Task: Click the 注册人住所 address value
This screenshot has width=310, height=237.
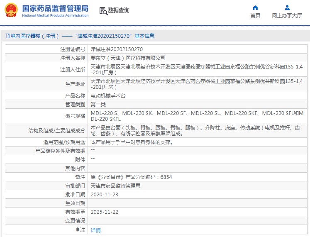Action: tap(197, 70)
